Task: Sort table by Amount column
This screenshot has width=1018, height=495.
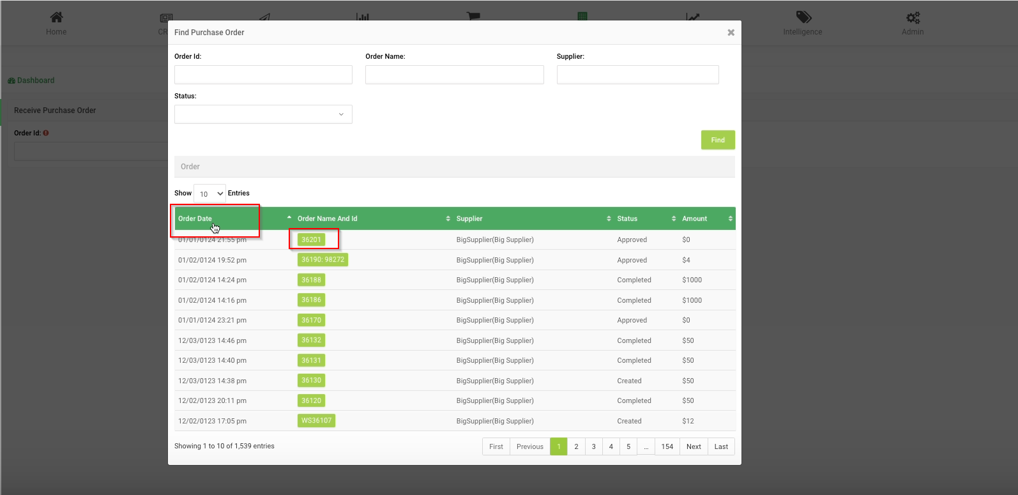Action: click(706, 218)
